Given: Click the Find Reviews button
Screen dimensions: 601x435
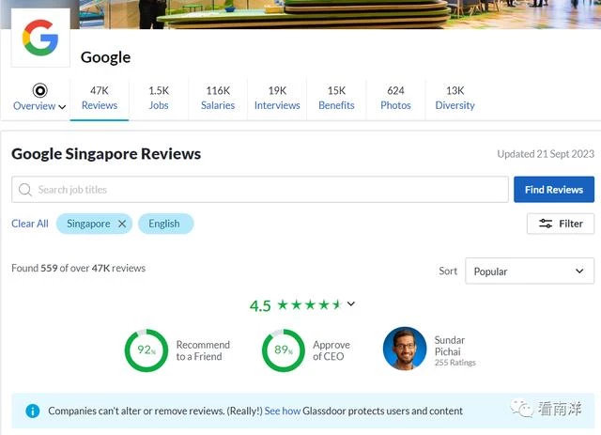Looking at the screenshot, I should [x=554, y=190].
